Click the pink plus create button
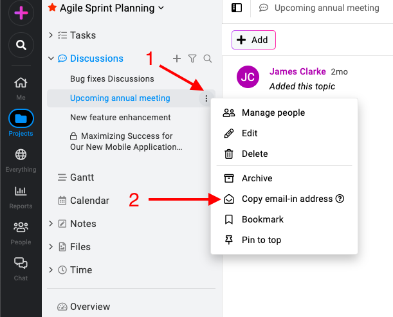The image size is (393, 317). pyautogui.click(x=21, y=12)
